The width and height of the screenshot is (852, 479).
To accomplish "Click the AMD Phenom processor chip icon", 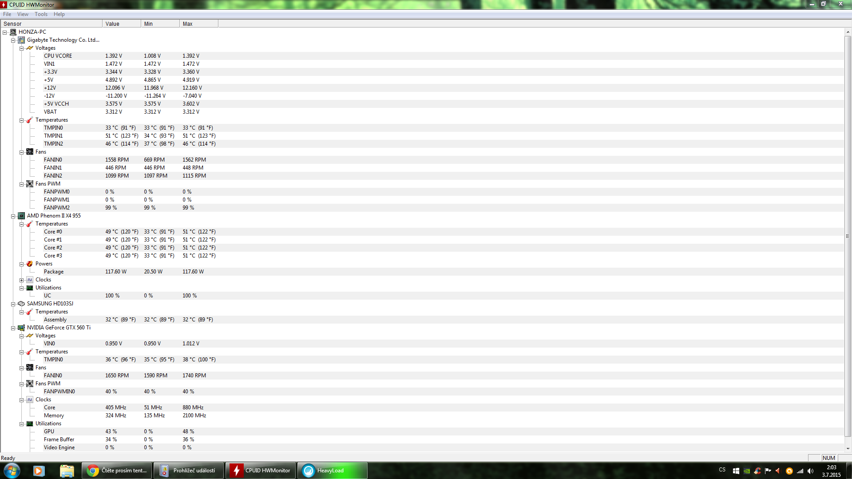I will (x=21, y=216).
